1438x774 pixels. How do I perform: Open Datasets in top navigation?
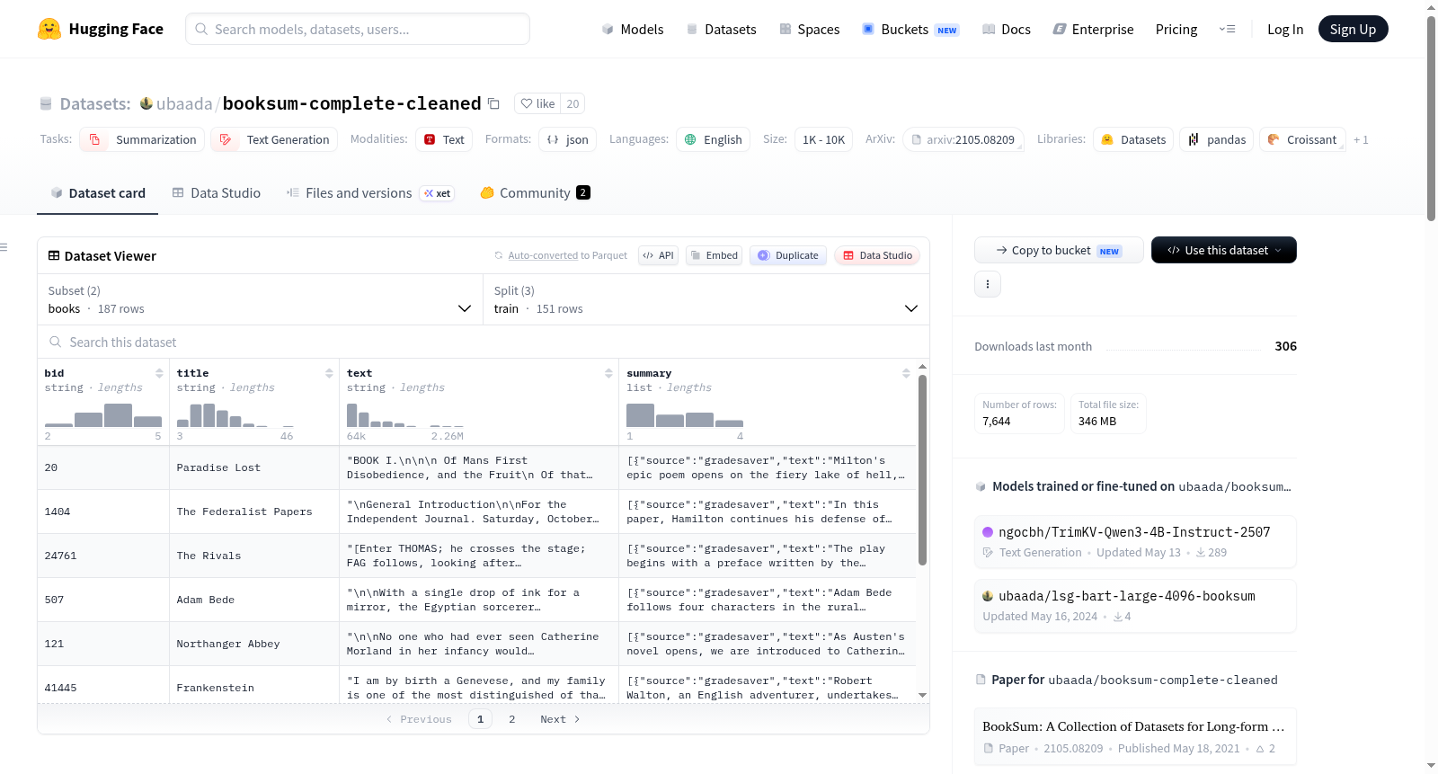click(721, 29)
